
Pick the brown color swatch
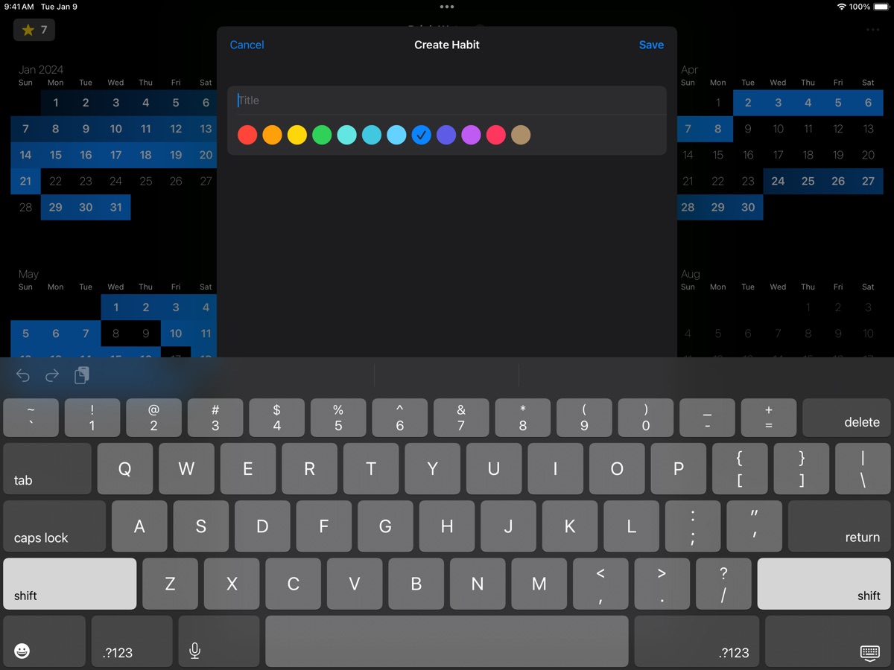click(521, 135)
